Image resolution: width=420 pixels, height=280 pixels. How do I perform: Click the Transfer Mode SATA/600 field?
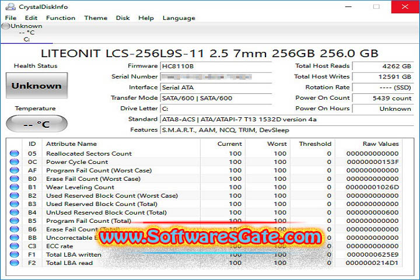(216, 98)
